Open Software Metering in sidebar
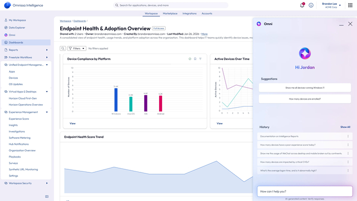Image resolution: width=357 pixels, height=201 pixels. 19,138
